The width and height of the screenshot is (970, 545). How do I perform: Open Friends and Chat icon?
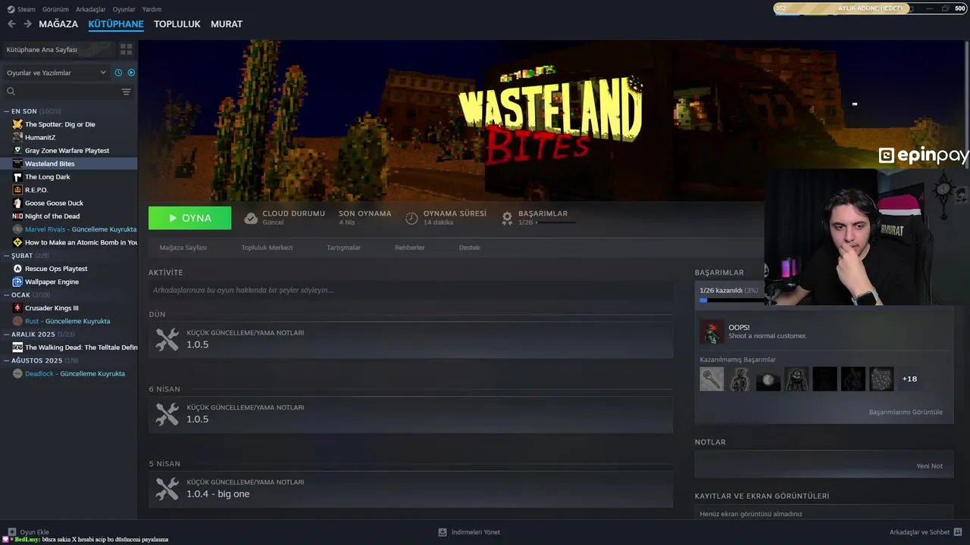tap(958, 532)
